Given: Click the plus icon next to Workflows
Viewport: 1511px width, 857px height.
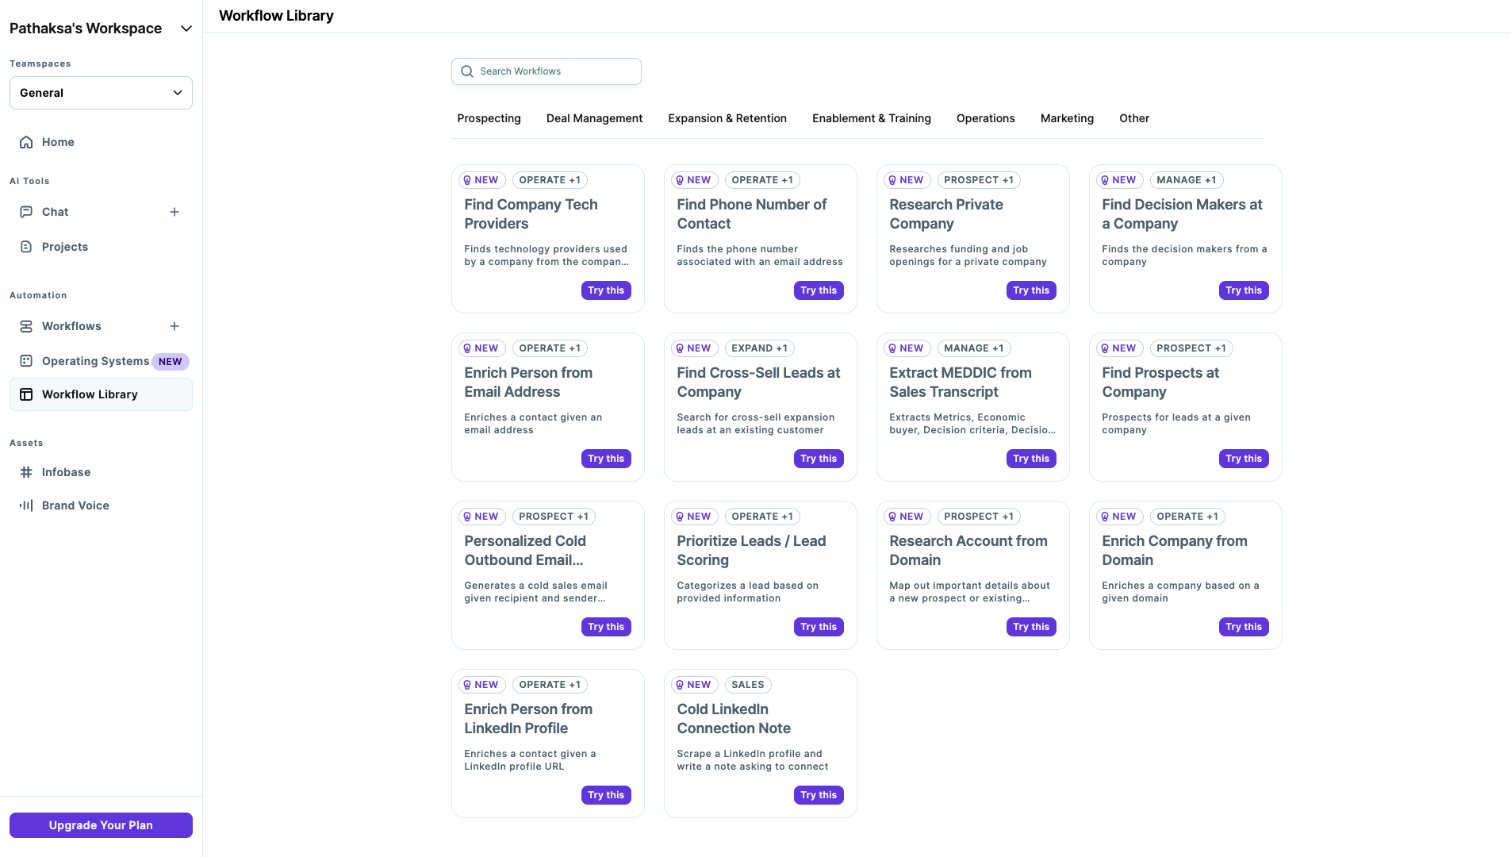Looking at the screenshot, I should coord(174,326).
